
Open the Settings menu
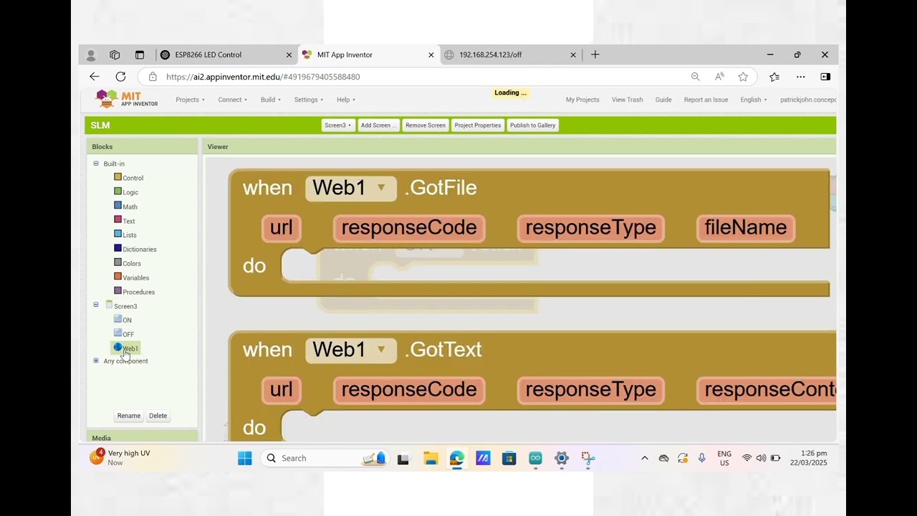(x=309, y=100)
